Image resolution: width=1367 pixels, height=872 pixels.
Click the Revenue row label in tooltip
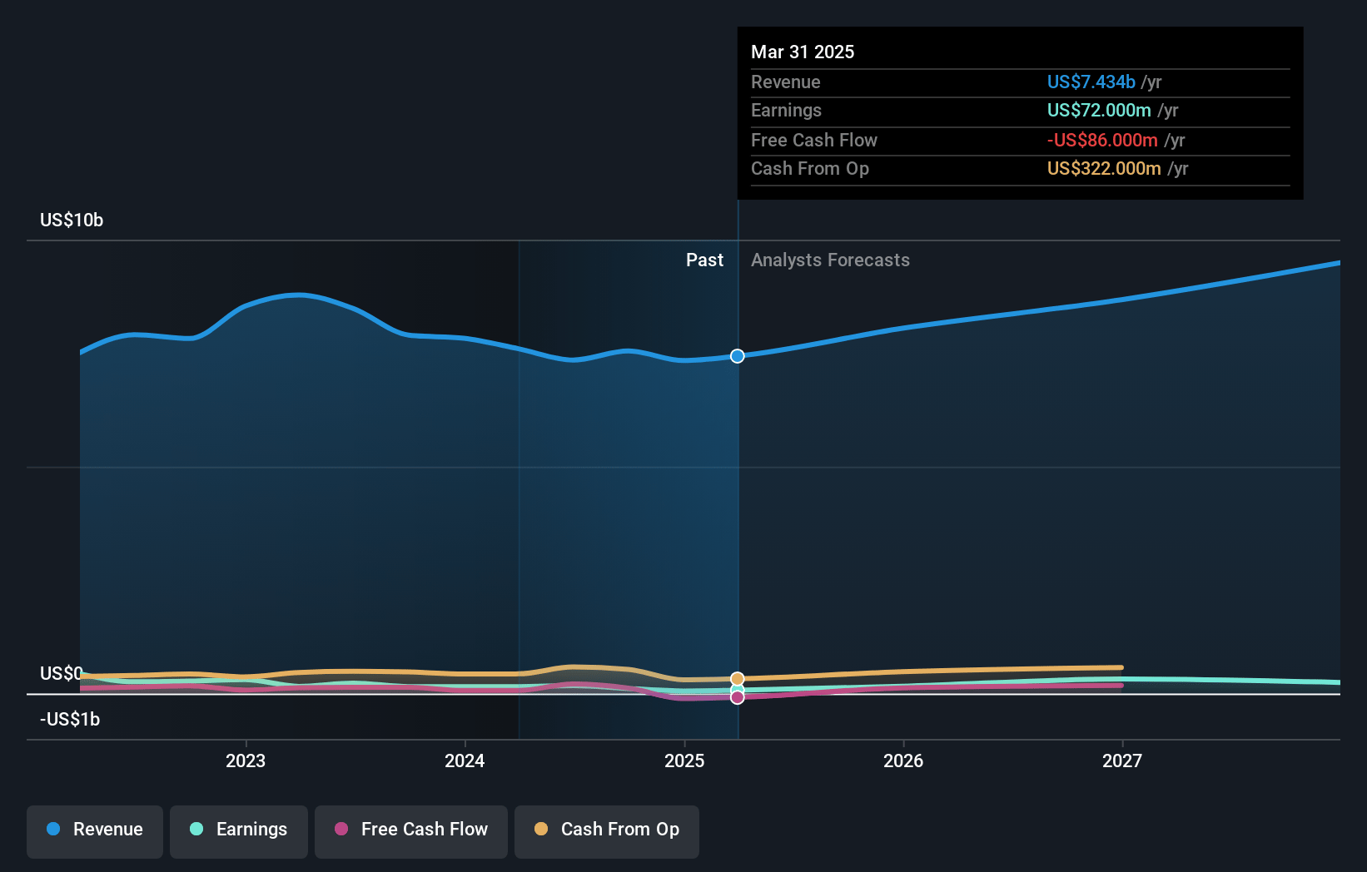786,82
